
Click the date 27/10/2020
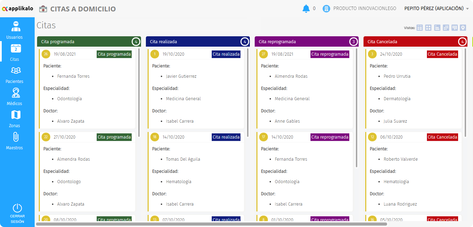pyautogui.click(x=64, y=137)
